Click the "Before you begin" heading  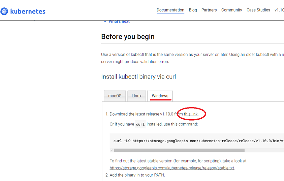[128, 37]
